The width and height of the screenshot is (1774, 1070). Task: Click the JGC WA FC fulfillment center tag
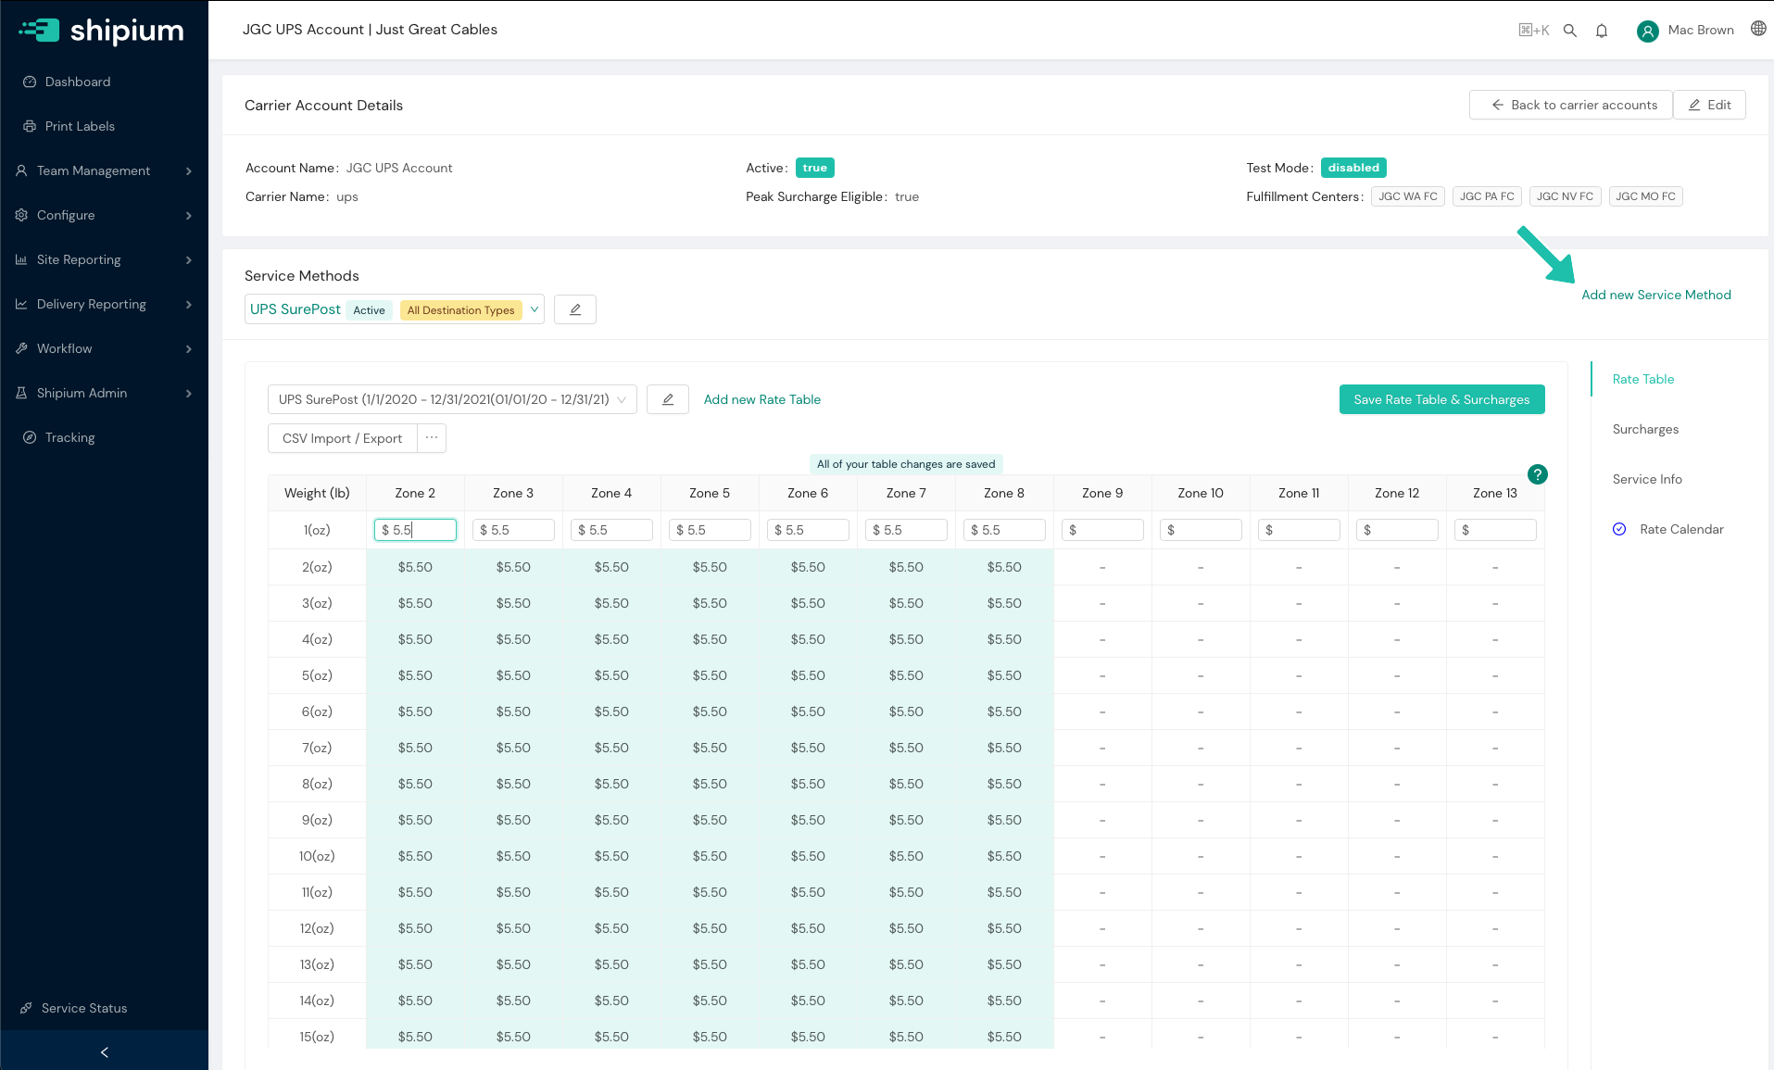tap(1408, 196)
